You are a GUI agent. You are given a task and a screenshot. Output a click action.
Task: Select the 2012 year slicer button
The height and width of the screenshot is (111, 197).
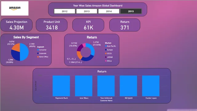click(64, 11)
